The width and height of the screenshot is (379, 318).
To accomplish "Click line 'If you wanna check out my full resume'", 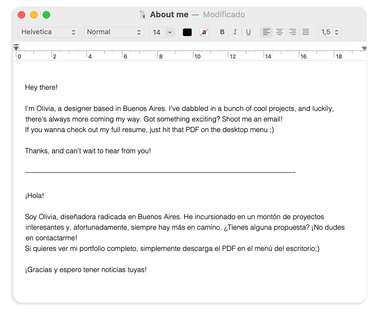I will coord(149,130).
